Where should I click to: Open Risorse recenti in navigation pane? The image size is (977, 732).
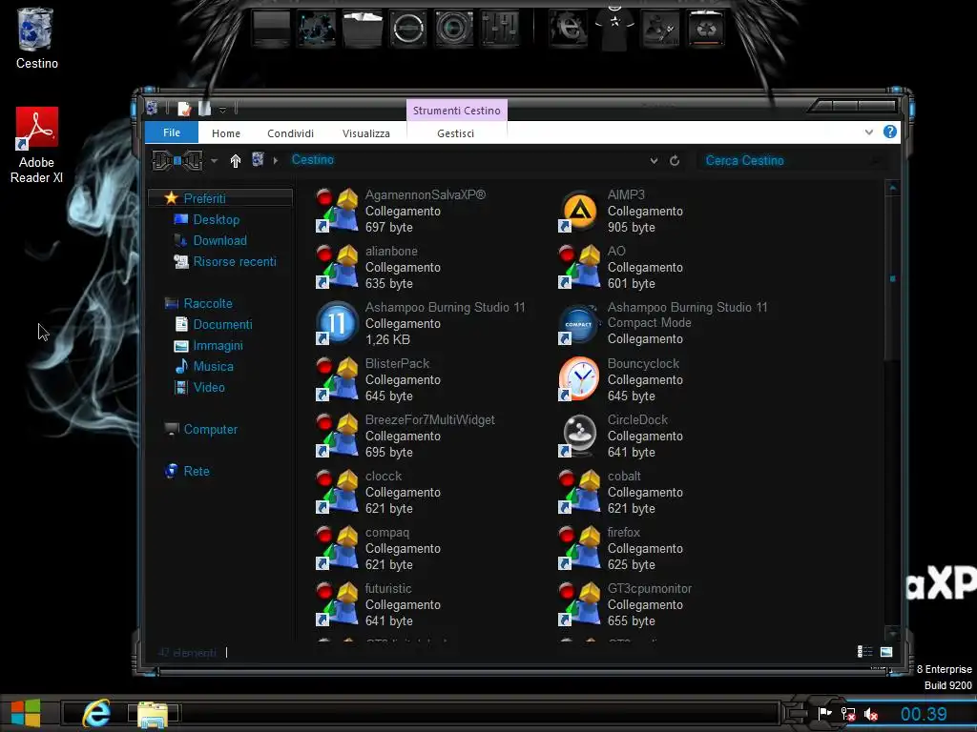(235, 261)
